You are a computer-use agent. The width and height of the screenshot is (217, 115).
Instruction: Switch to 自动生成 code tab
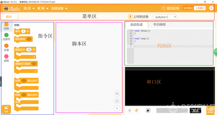pyautogui.click(x=137, y=25)
